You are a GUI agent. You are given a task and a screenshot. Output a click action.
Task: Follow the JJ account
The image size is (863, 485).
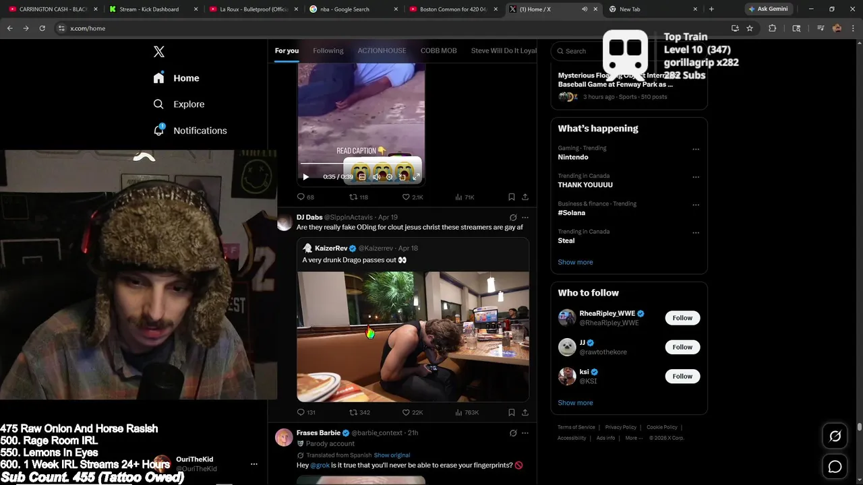pyautogui.click(x=682, y=347)
